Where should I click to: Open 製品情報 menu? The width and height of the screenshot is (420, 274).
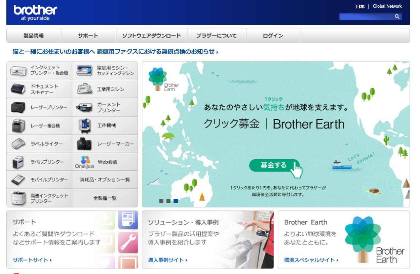tap(34, 36)
